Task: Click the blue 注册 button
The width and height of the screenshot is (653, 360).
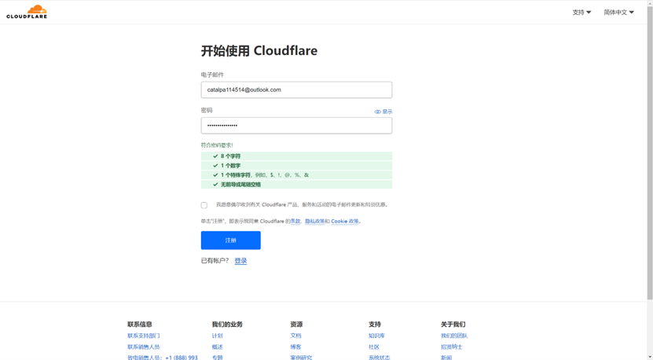Action: (x=231, y=241)
